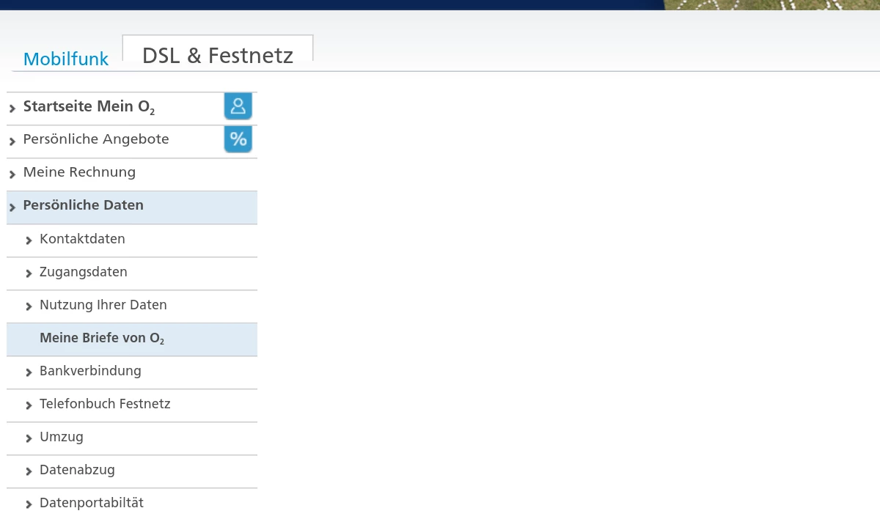880x519 pixels.
Task: Click the chevron arrow before Kontaktdaten
Action: click(29, 240)
